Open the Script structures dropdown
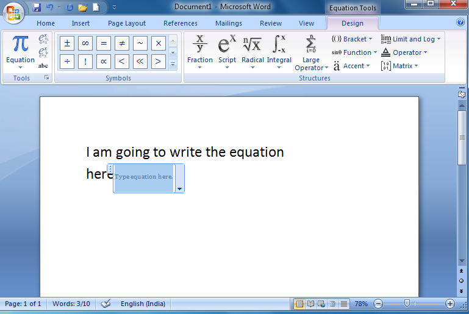The image size is (469, 314). click(227, 52)
